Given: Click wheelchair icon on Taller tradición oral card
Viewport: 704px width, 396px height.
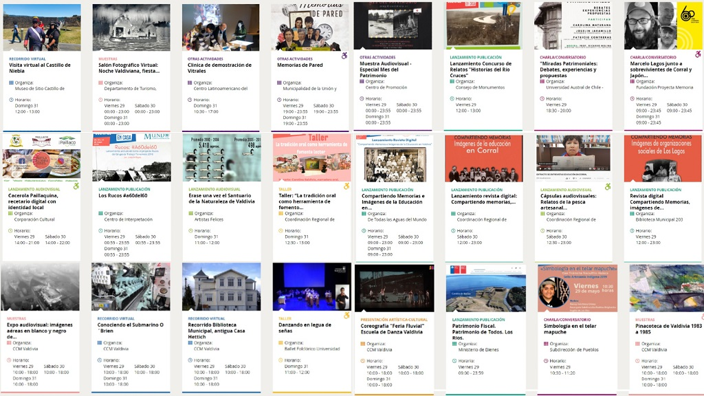Looking at the screenshot, I should tap(346, 186).
